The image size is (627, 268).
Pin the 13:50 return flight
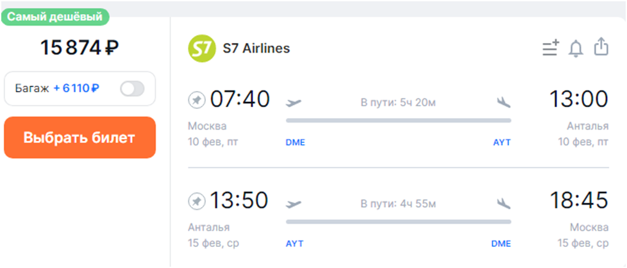196,201
